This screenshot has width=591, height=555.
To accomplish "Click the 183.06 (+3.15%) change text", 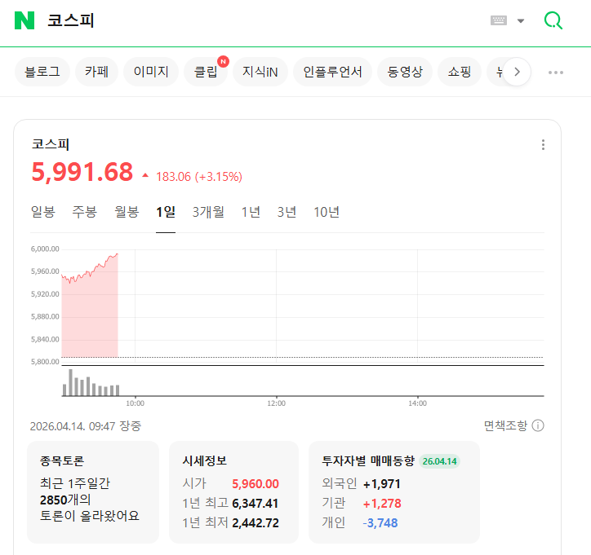I will 199,177.
